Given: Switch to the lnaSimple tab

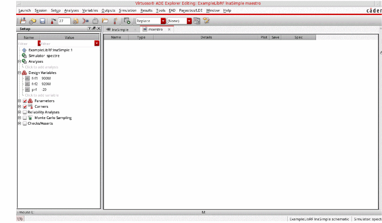Looking at the screenshot, I should tap(120, 30).
